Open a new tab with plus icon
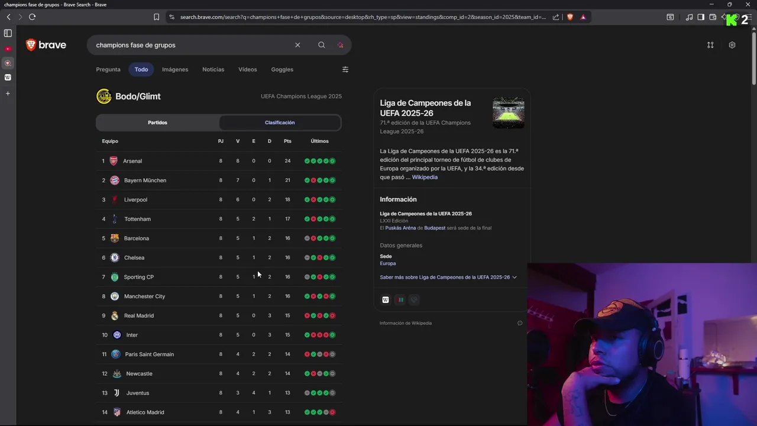This screenshot has width=757, height=426. (8, 93)
